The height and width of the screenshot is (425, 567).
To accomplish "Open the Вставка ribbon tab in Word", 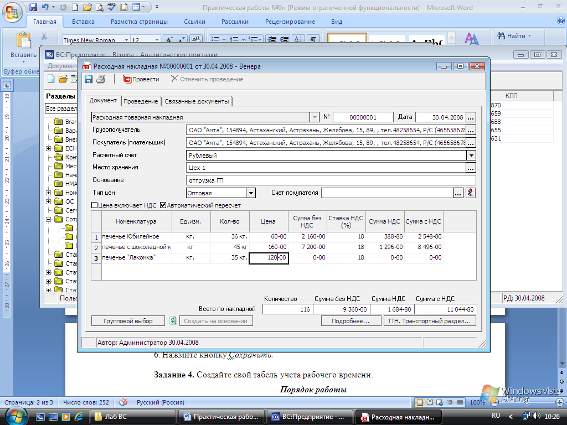I will coord(83,22).
